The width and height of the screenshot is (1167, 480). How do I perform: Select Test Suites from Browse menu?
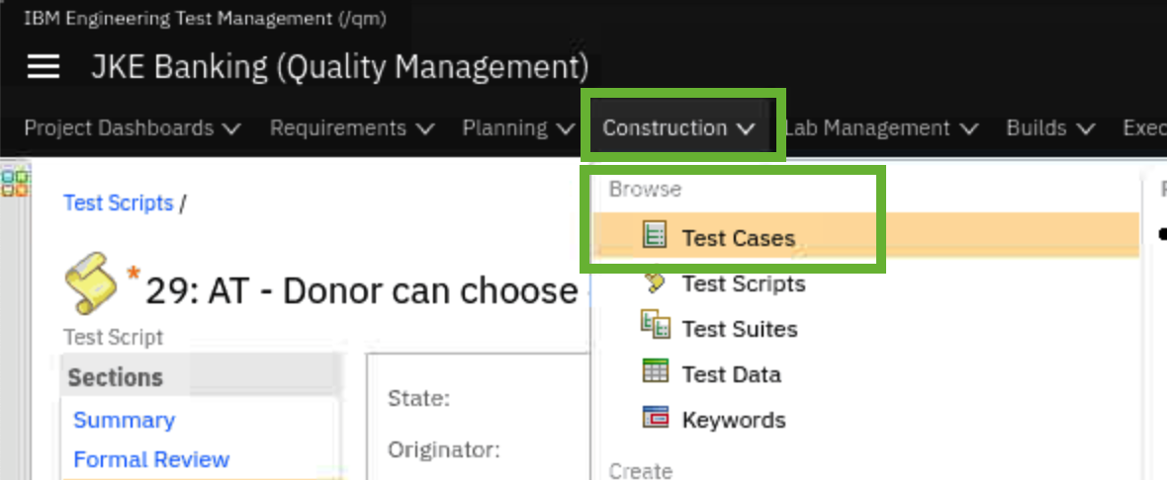[x=739, y=329]
